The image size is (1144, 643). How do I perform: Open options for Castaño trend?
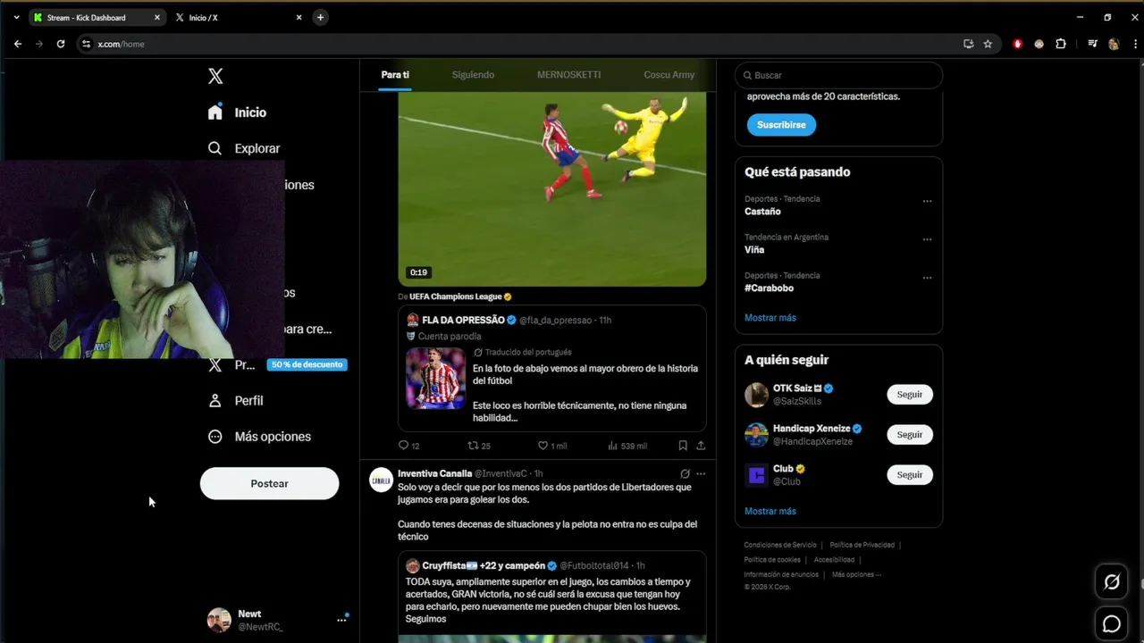click(x=927, y=201)
